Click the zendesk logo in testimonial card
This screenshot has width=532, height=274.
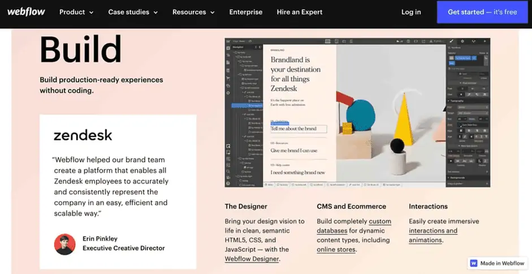click(x=83, y=135)
